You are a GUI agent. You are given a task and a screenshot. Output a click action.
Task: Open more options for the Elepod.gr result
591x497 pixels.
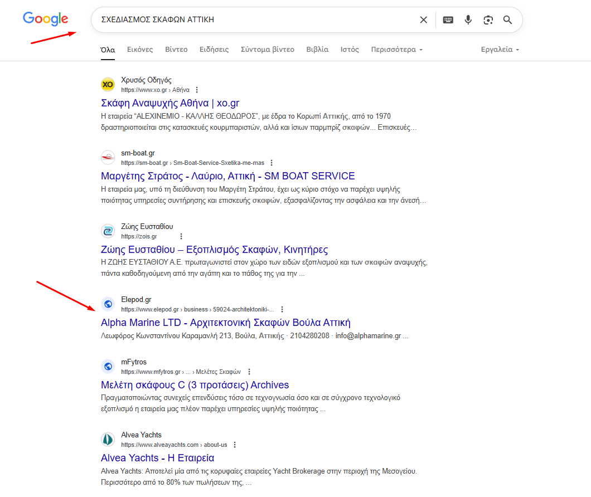point(282,309)
